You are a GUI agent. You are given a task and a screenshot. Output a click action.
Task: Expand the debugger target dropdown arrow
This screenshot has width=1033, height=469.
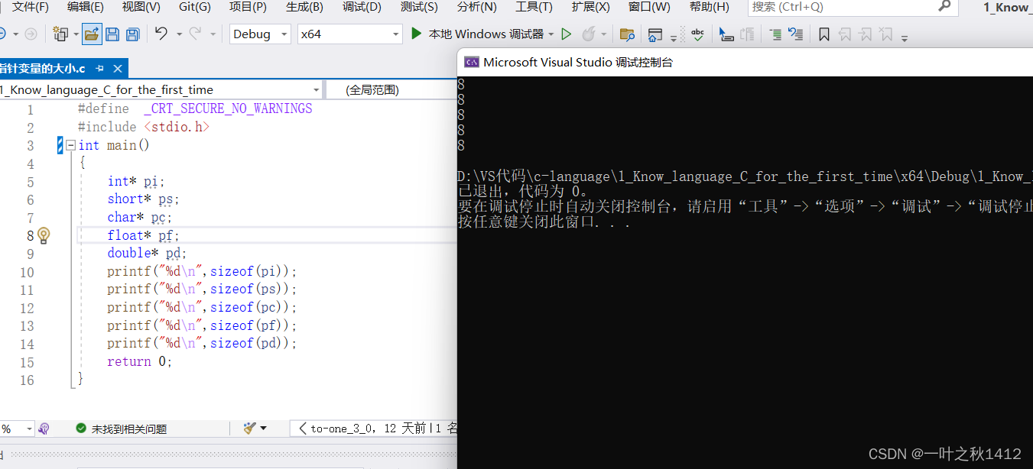click(551, 34)
